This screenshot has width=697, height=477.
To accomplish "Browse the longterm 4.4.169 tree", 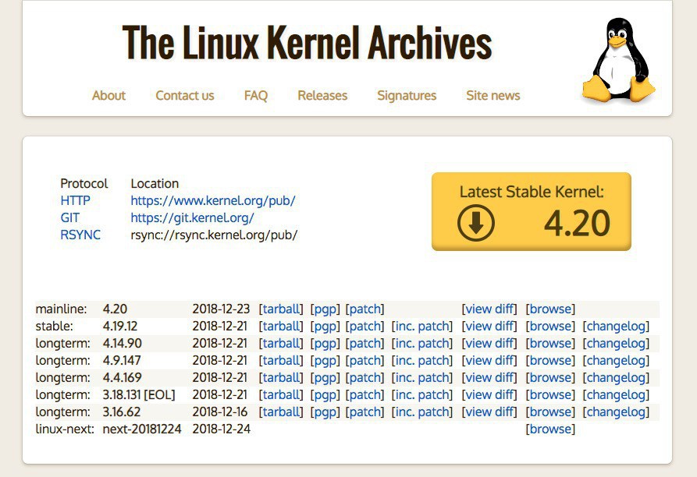I will point(550,377).
